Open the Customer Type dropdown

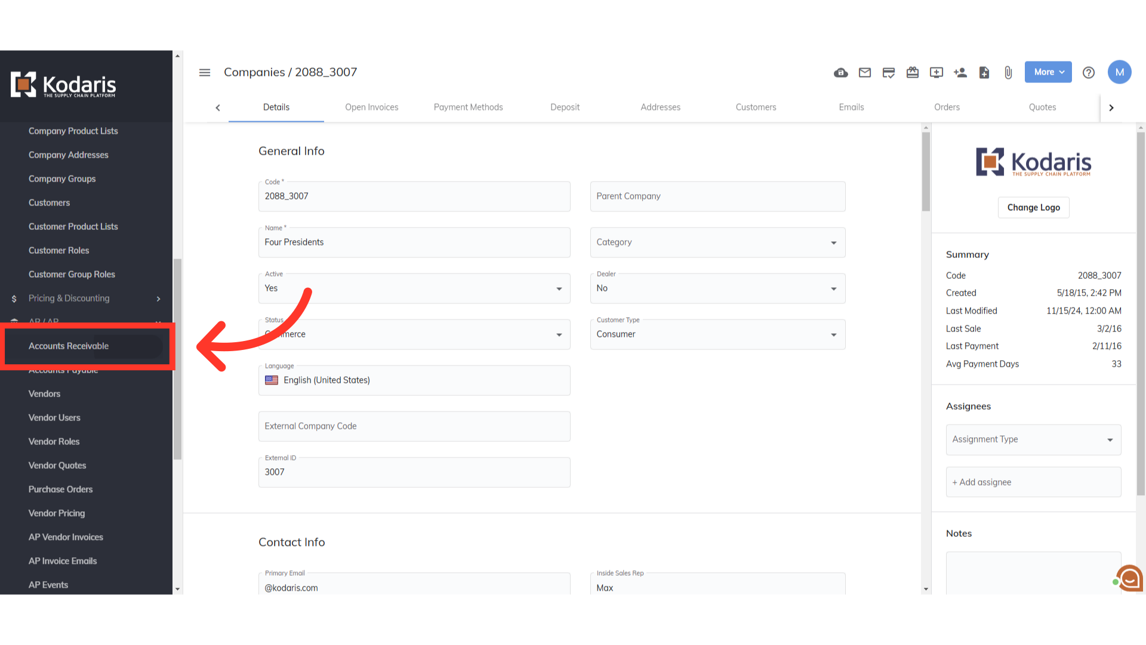(x=717, y=334)
